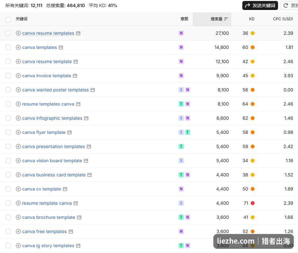Click the 发送关键词 button
This screenshot has height=253, width=298.
(x=260, y=5)
